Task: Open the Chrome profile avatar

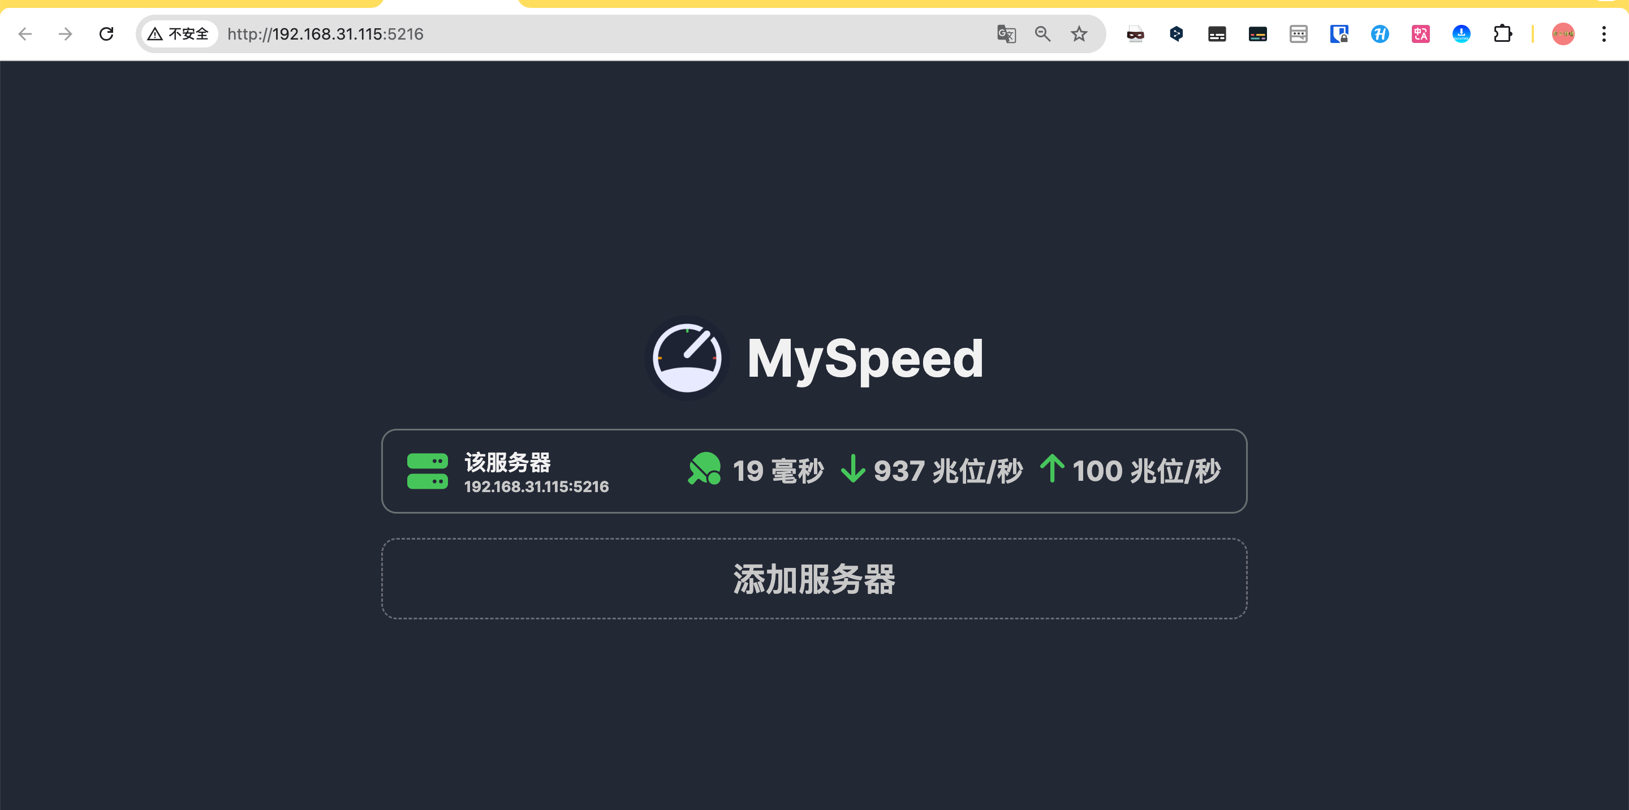Action: pyautogui.click(x=1563, y=34)
